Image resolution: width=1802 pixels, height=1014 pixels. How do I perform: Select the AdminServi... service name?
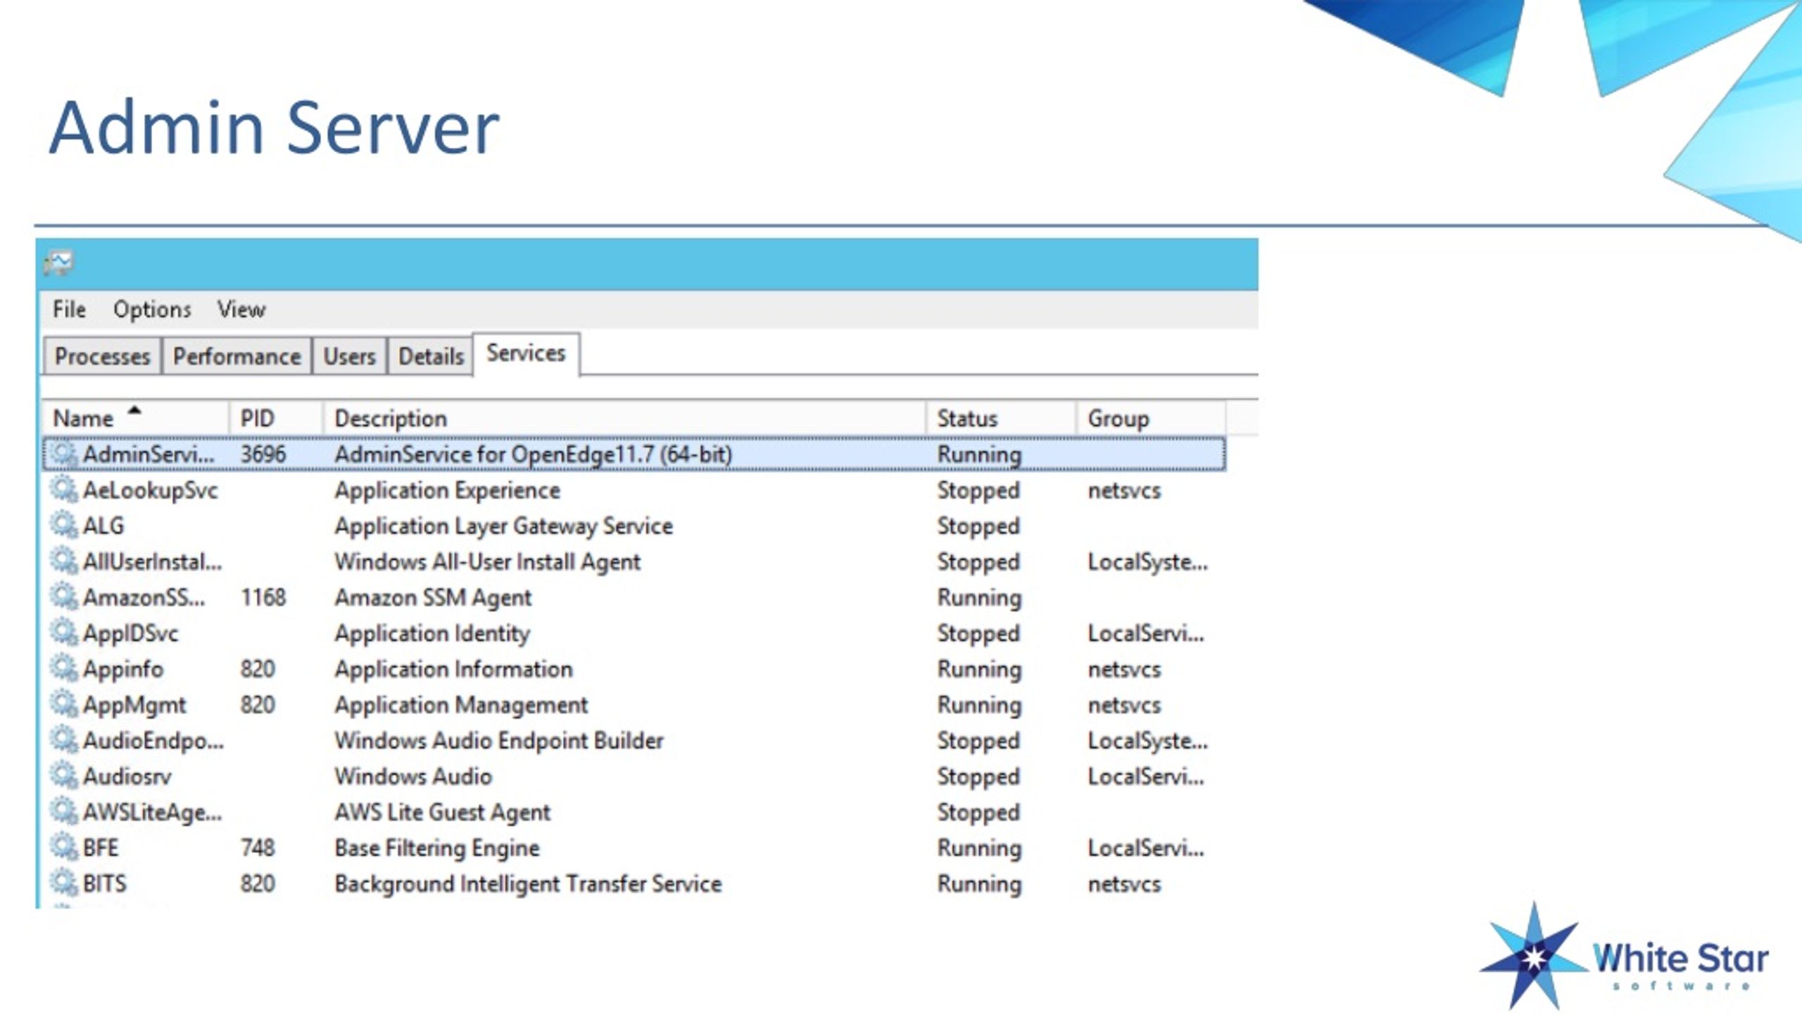pos(149,454)
